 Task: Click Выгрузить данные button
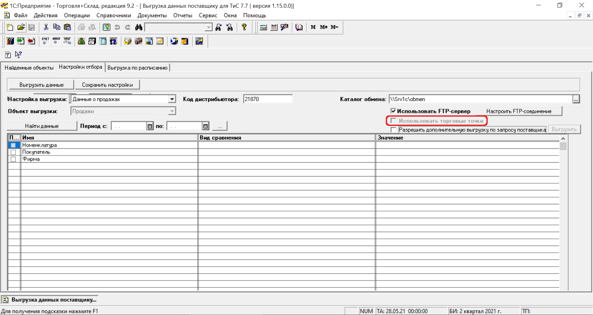[42, 85]
